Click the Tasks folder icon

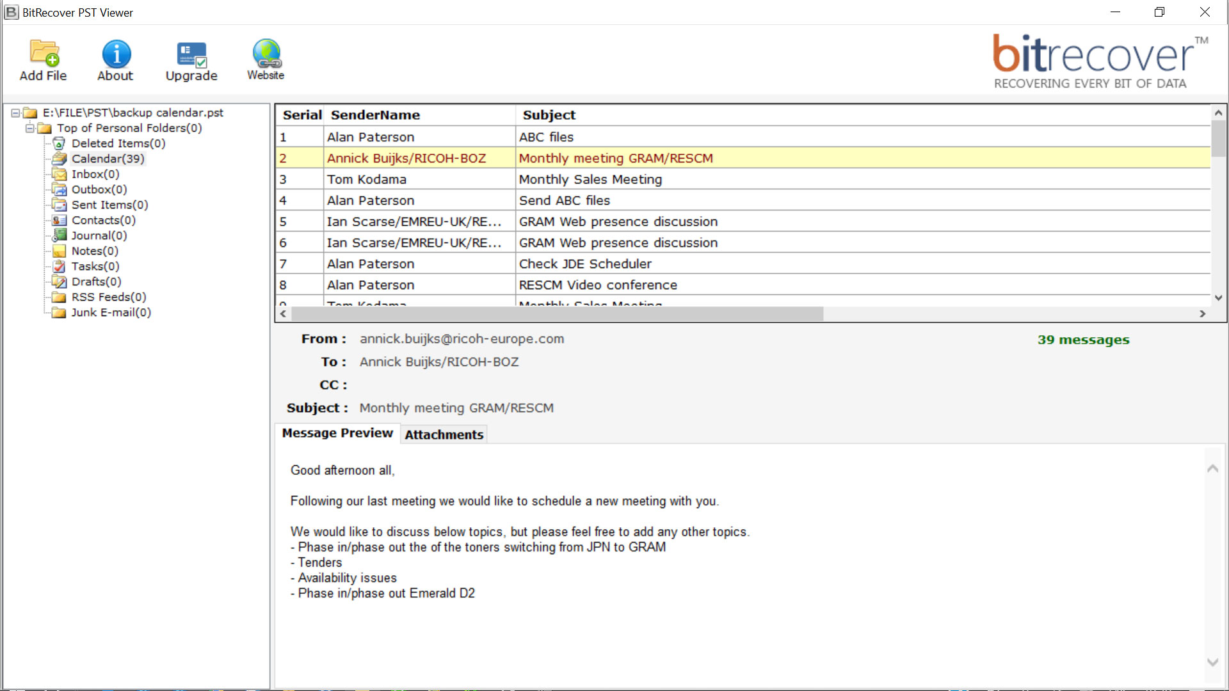59,266
